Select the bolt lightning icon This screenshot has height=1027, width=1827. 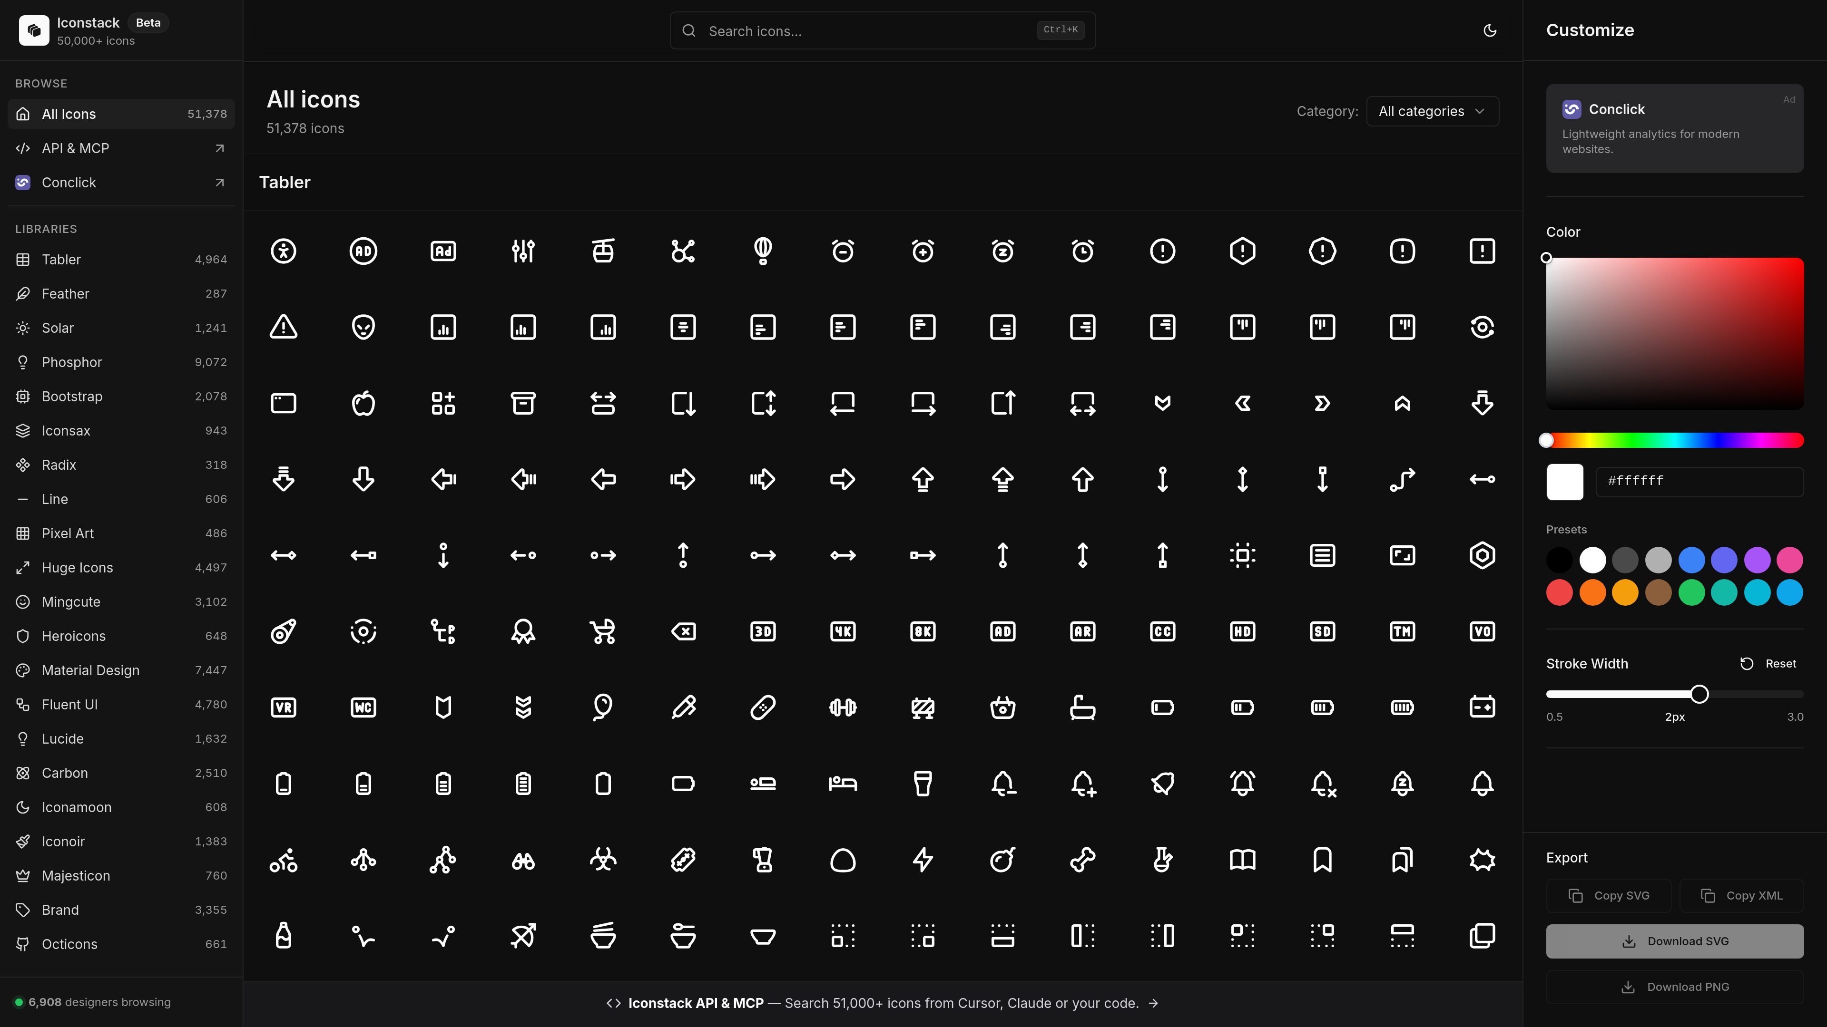coord(922,860)
